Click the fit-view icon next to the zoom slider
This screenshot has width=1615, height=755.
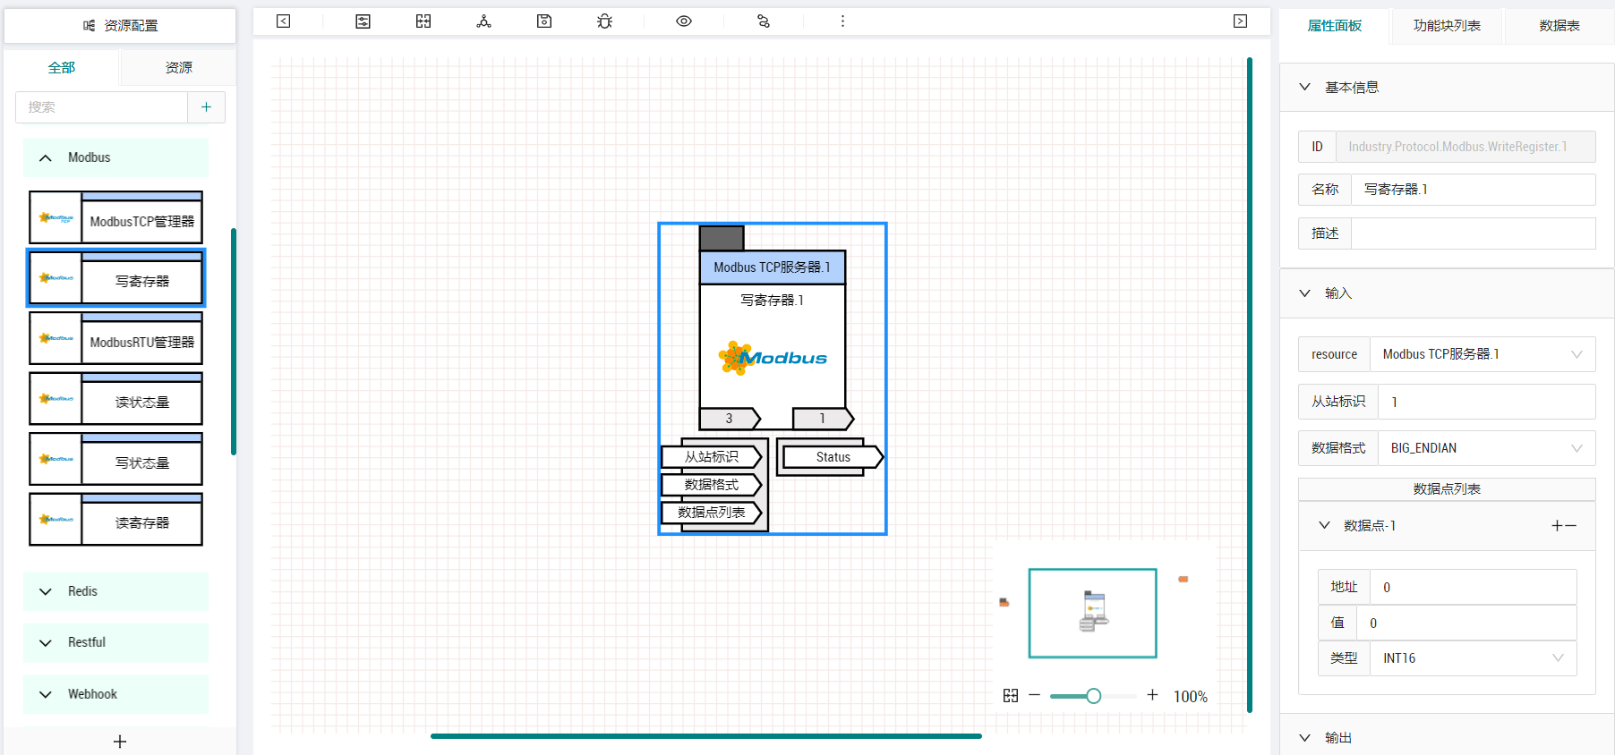(x=1011, y=696)
